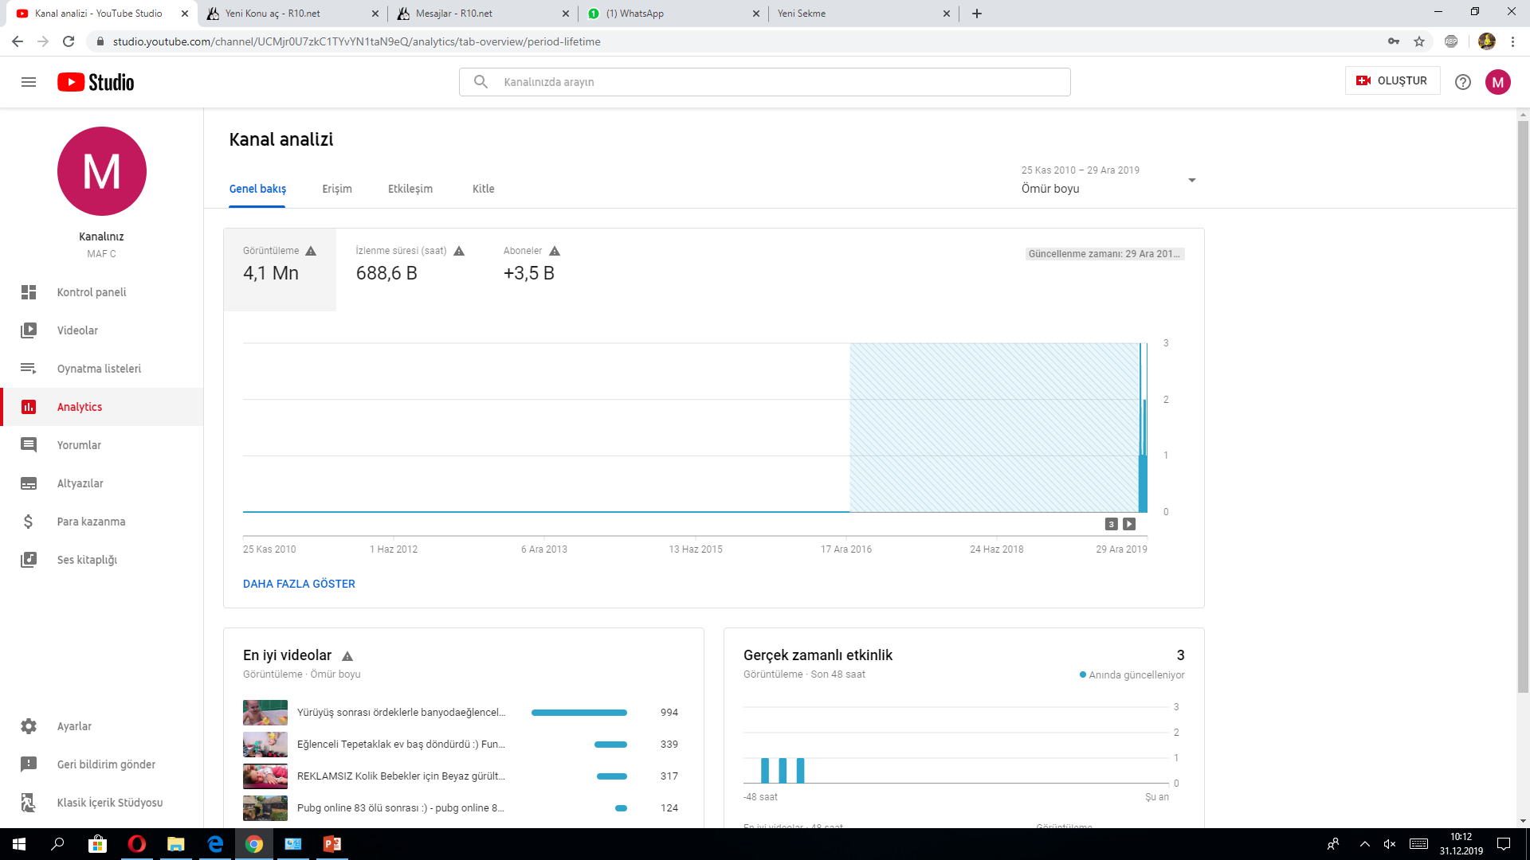The width and height of the screenshot is (1530, 860).
Task: Open Opera from the taskbar
Action: (x=137, y=844)
